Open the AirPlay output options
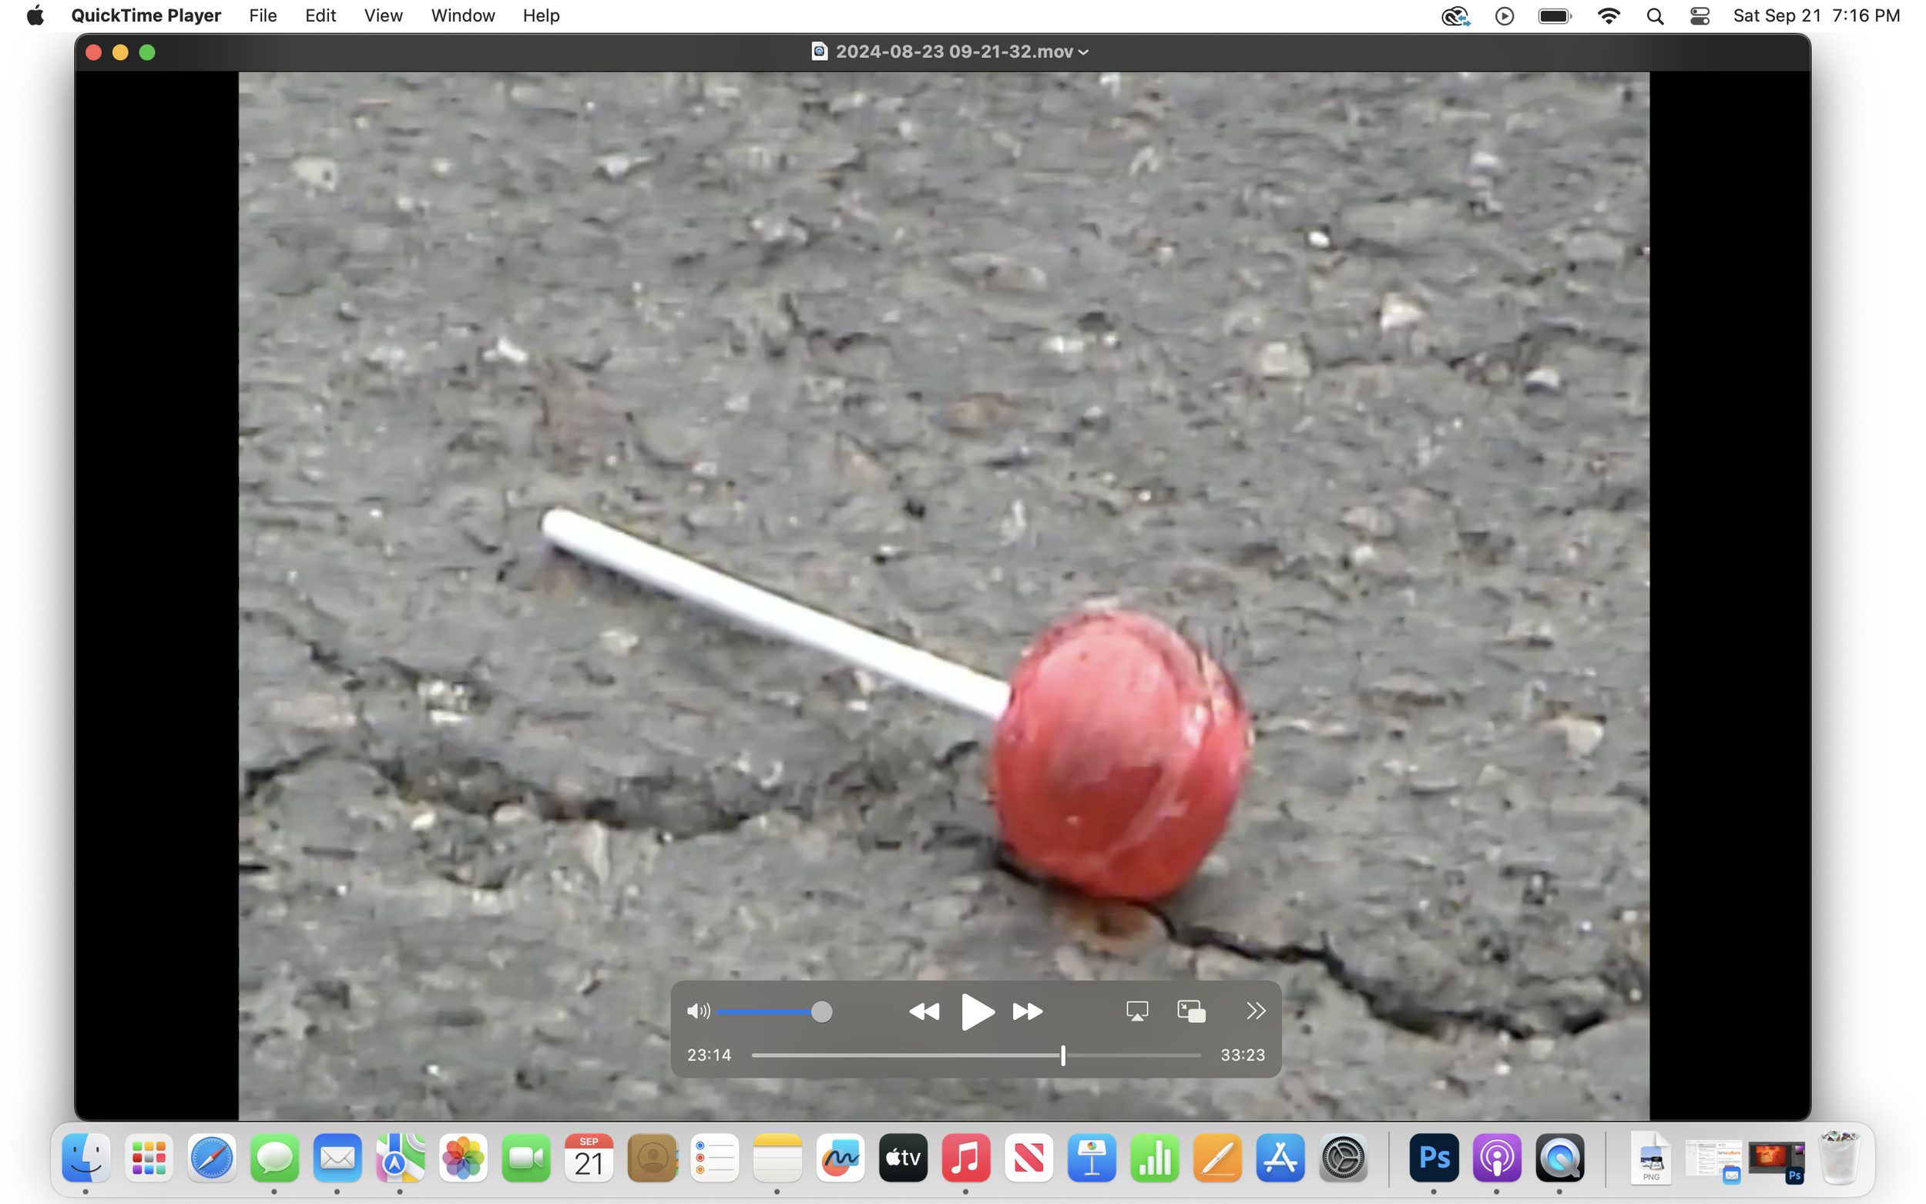 pyautogui.click(x=1137, y=1011)
